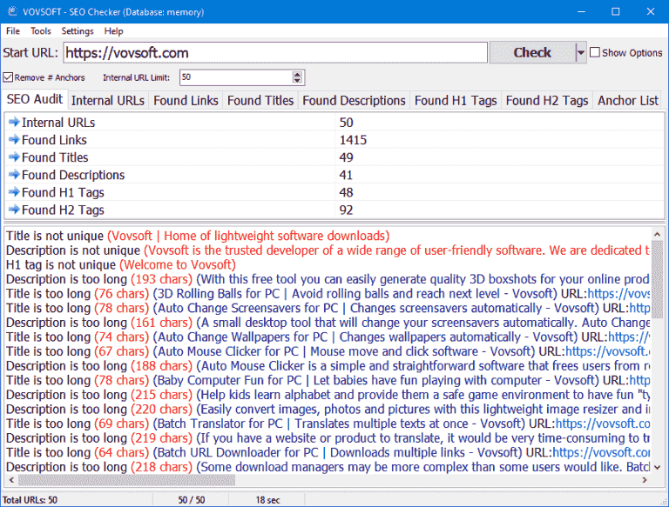Click the Total URLs: 50 status entry

[x=30, y=500]
